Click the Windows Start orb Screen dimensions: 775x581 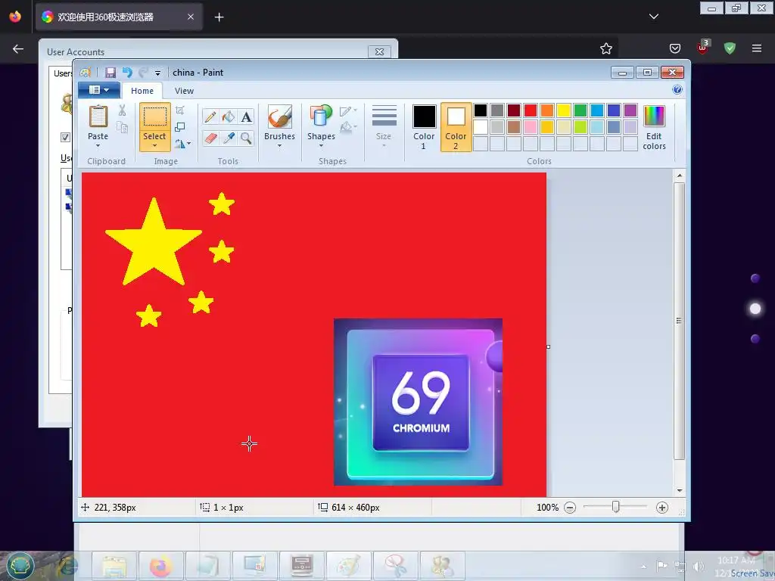[x=19, y=565]
